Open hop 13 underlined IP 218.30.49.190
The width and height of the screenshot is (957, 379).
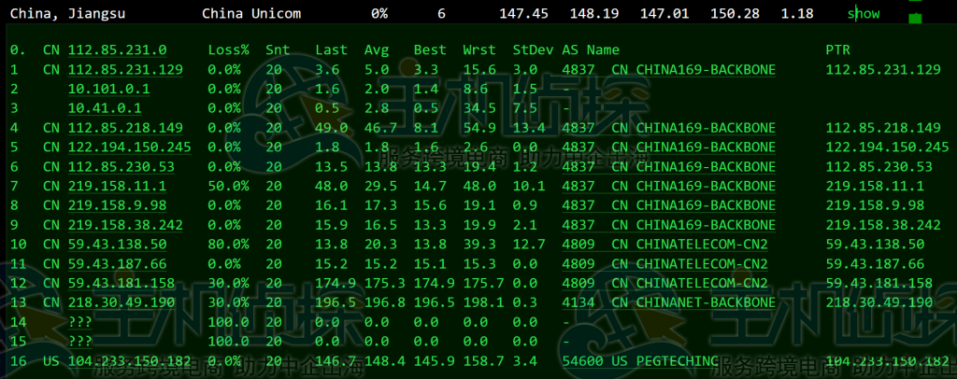click(121, 302)
